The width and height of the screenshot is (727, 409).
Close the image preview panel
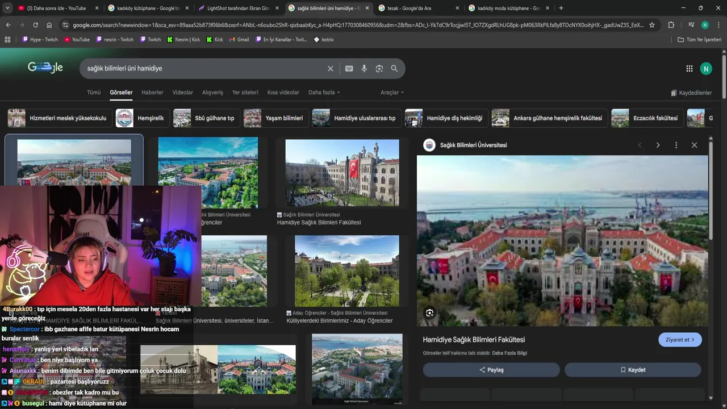[x=694, y=145]
